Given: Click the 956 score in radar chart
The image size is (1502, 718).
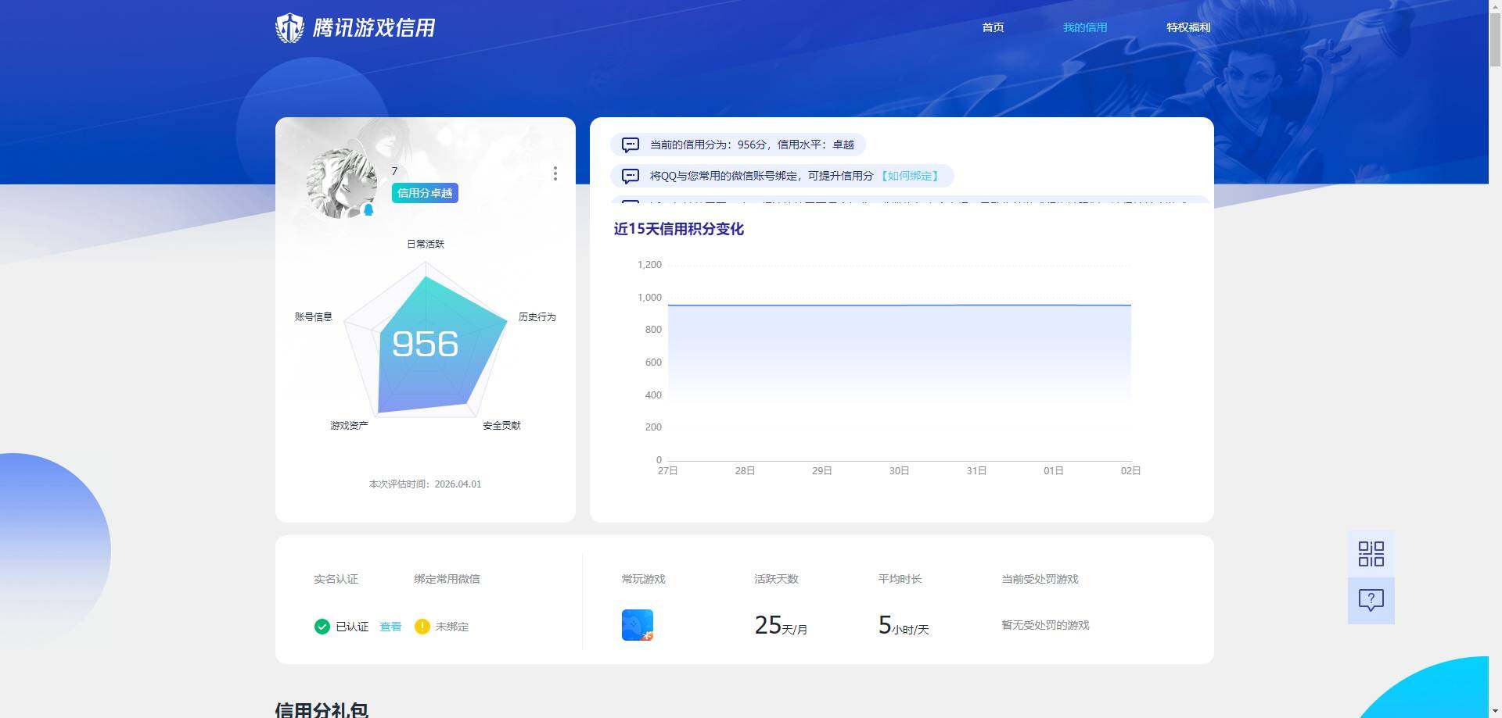Looking at the screenshot, I should click(x=425, y=344).
